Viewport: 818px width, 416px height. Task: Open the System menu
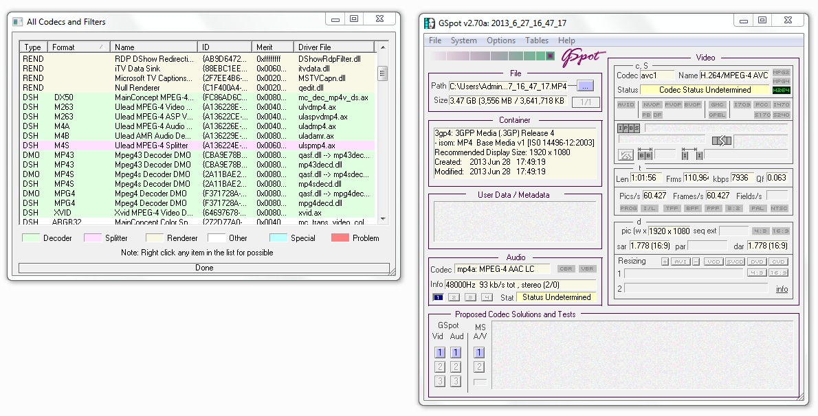(463, 41)
